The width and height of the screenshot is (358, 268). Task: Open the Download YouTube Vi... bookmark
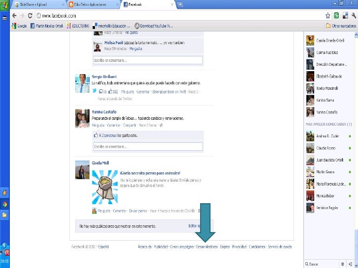click(x=153, y=26)
